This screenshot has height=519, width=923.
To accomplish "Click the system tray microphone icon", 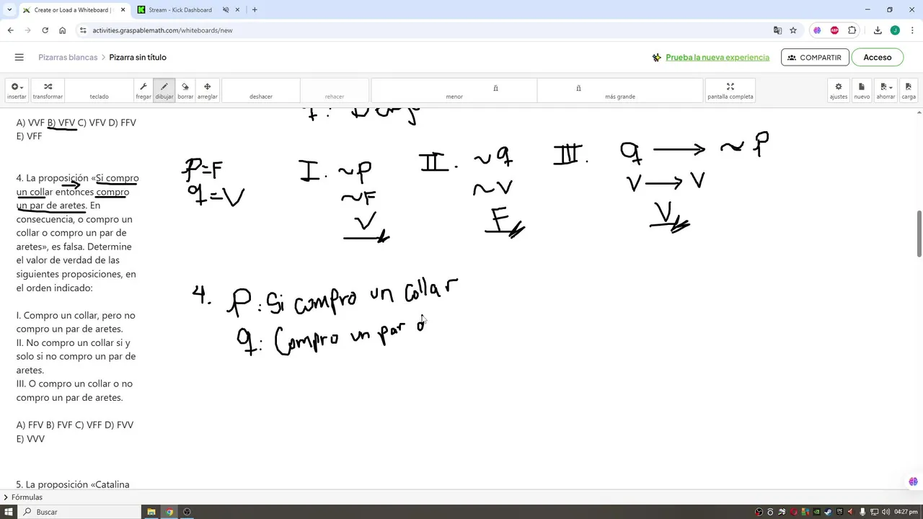I will click(x=862, y=512).
